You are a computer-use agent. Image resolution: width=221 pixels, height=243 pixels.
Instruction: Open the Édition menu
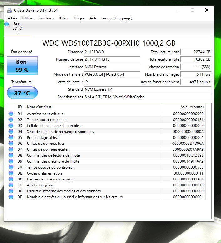pos(27,18)
